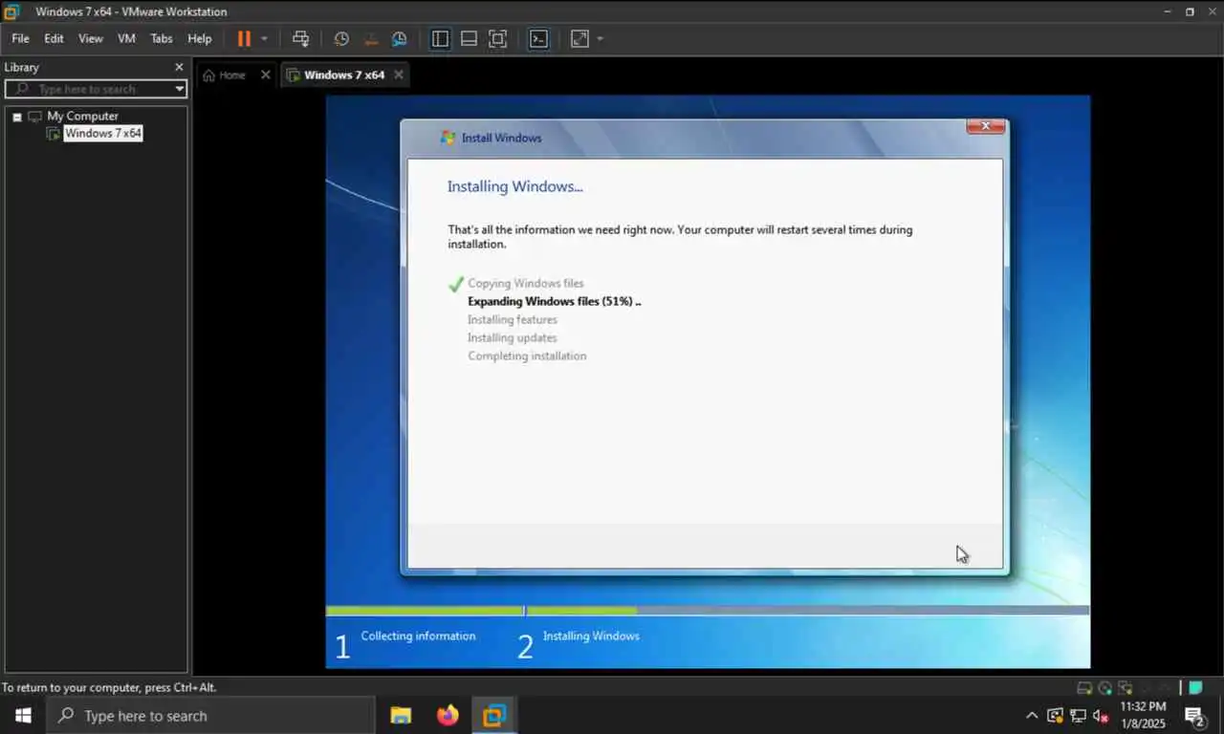Viewport: 1224px width, 734px height.
Task: Close the Home tab
Action: tap(266, 75)
